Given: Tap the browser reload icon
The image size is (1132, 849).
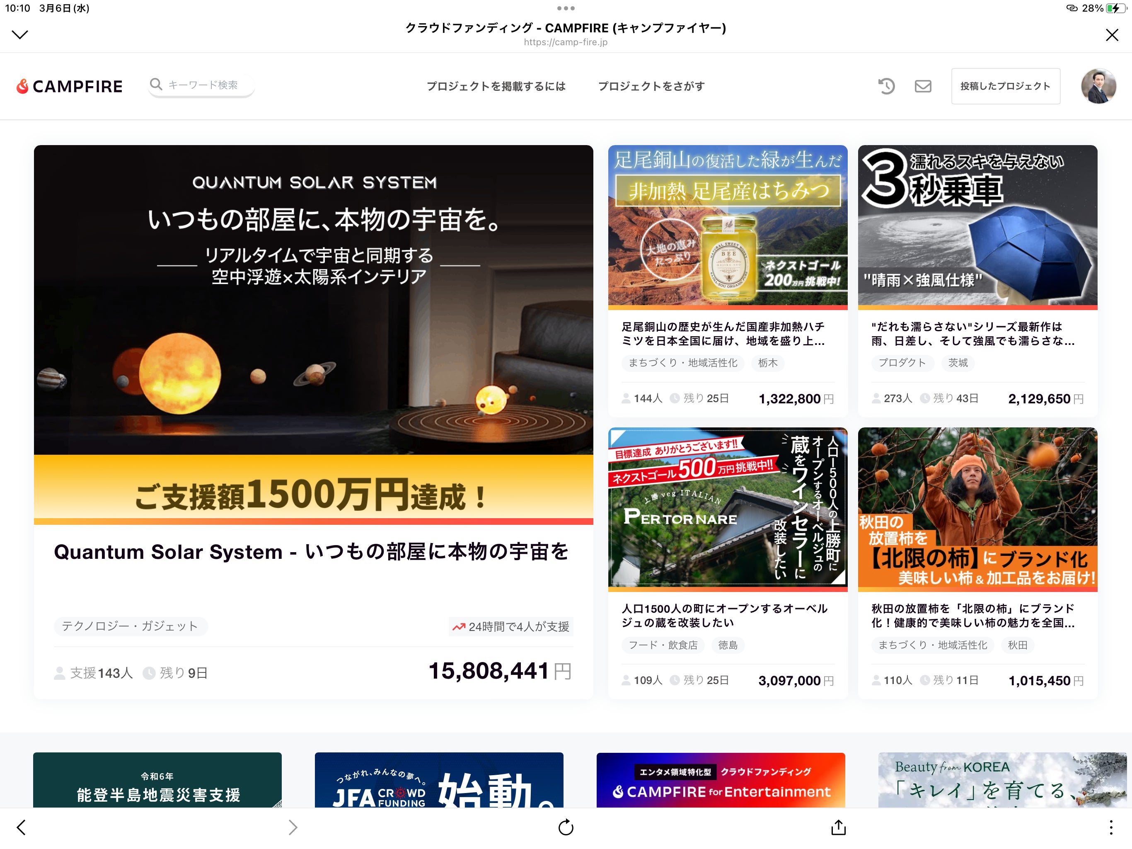Looking at the screenshot, I should tap(566, 827).
